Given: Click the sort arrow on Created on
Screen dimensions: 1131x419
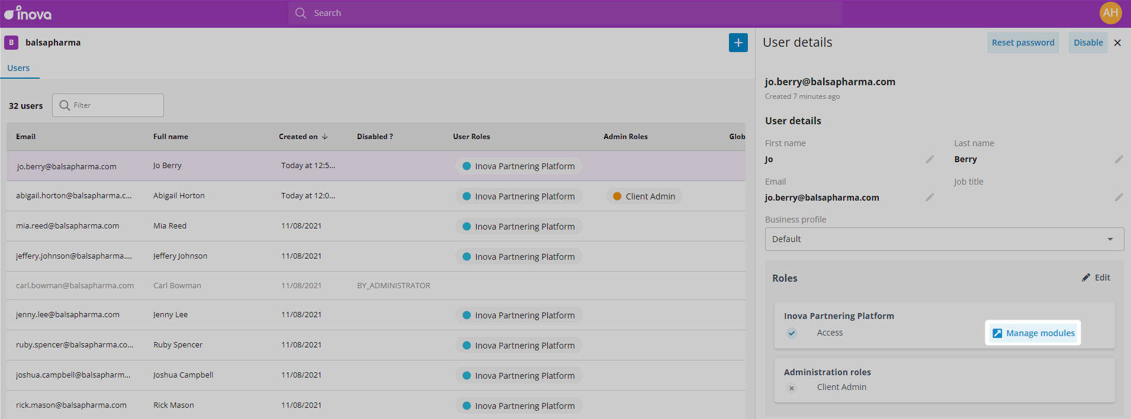Looking at the screenshot, I should (324, 137).
